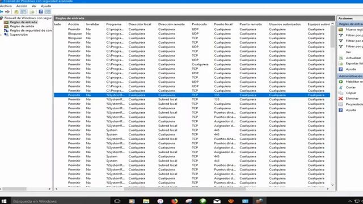Viewport: 363px width, 204px height.
Task: Expand the Supervisión tree node
Action: 1,35
